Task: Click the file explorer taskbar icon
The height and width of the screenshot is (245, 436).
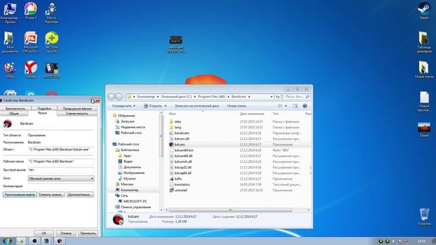Action: pyautogui.click(x=21, y=241)
